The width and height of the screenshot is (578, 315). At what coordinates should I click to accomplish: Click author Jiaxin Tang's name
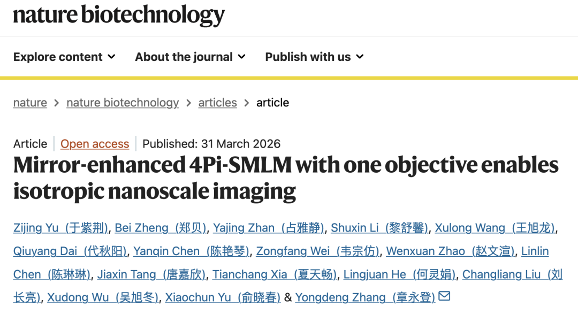(151, 274)
